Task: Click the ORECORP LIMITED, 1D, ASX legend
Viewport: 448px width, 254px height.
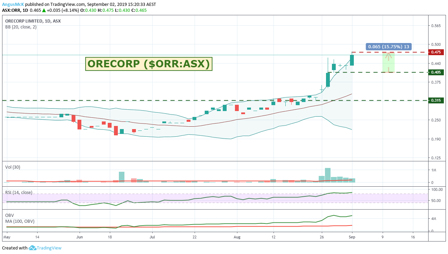Action: (x=33, y=21)
